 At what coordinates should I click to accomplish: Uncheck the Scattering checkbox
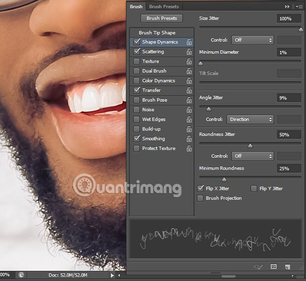tap(137, 51)
